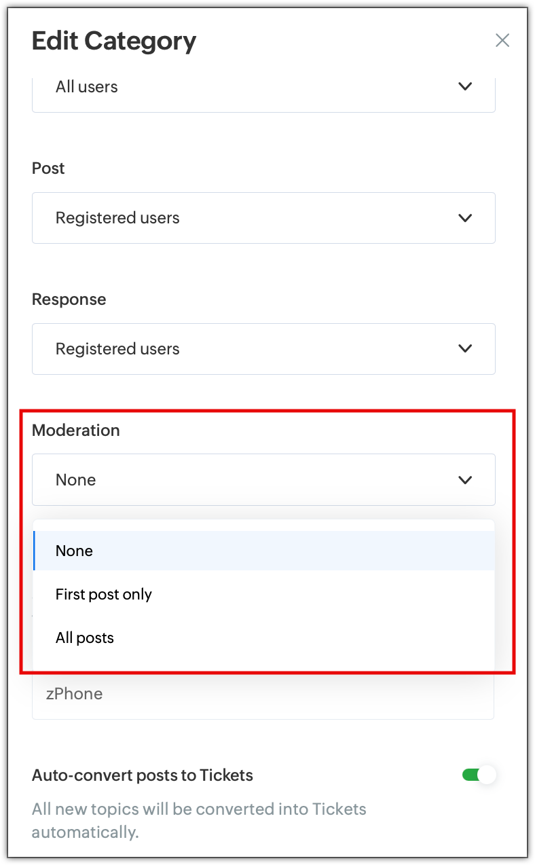Click the chevron arrow beside All users
Screen dimensions: 535x865
[x=465, y=86]
